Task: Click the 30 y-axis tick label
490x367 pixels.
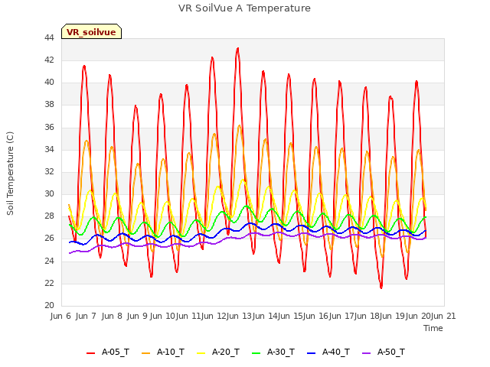Action: (x=49, y=193)
